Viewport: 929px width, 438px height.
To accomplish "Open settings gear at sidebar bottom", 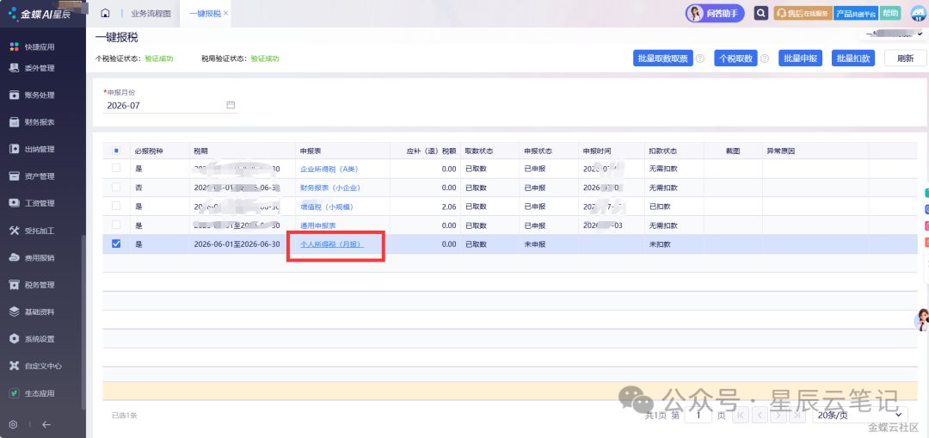I will click(13, 424).
